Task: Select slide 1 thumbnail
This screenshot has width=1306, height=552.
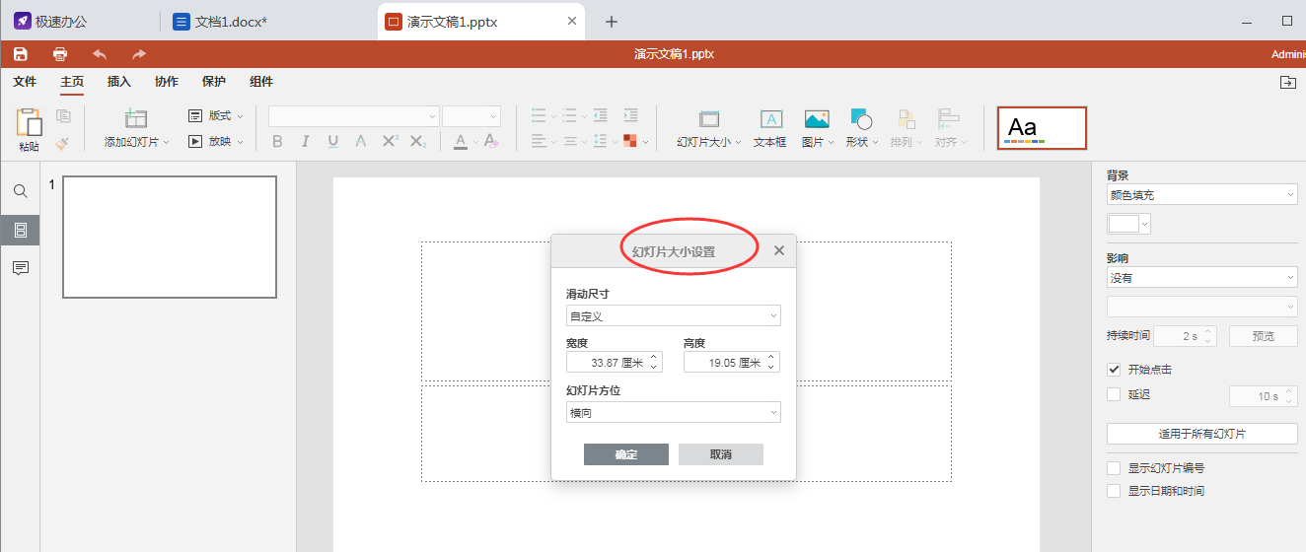Action: (170, 237)
